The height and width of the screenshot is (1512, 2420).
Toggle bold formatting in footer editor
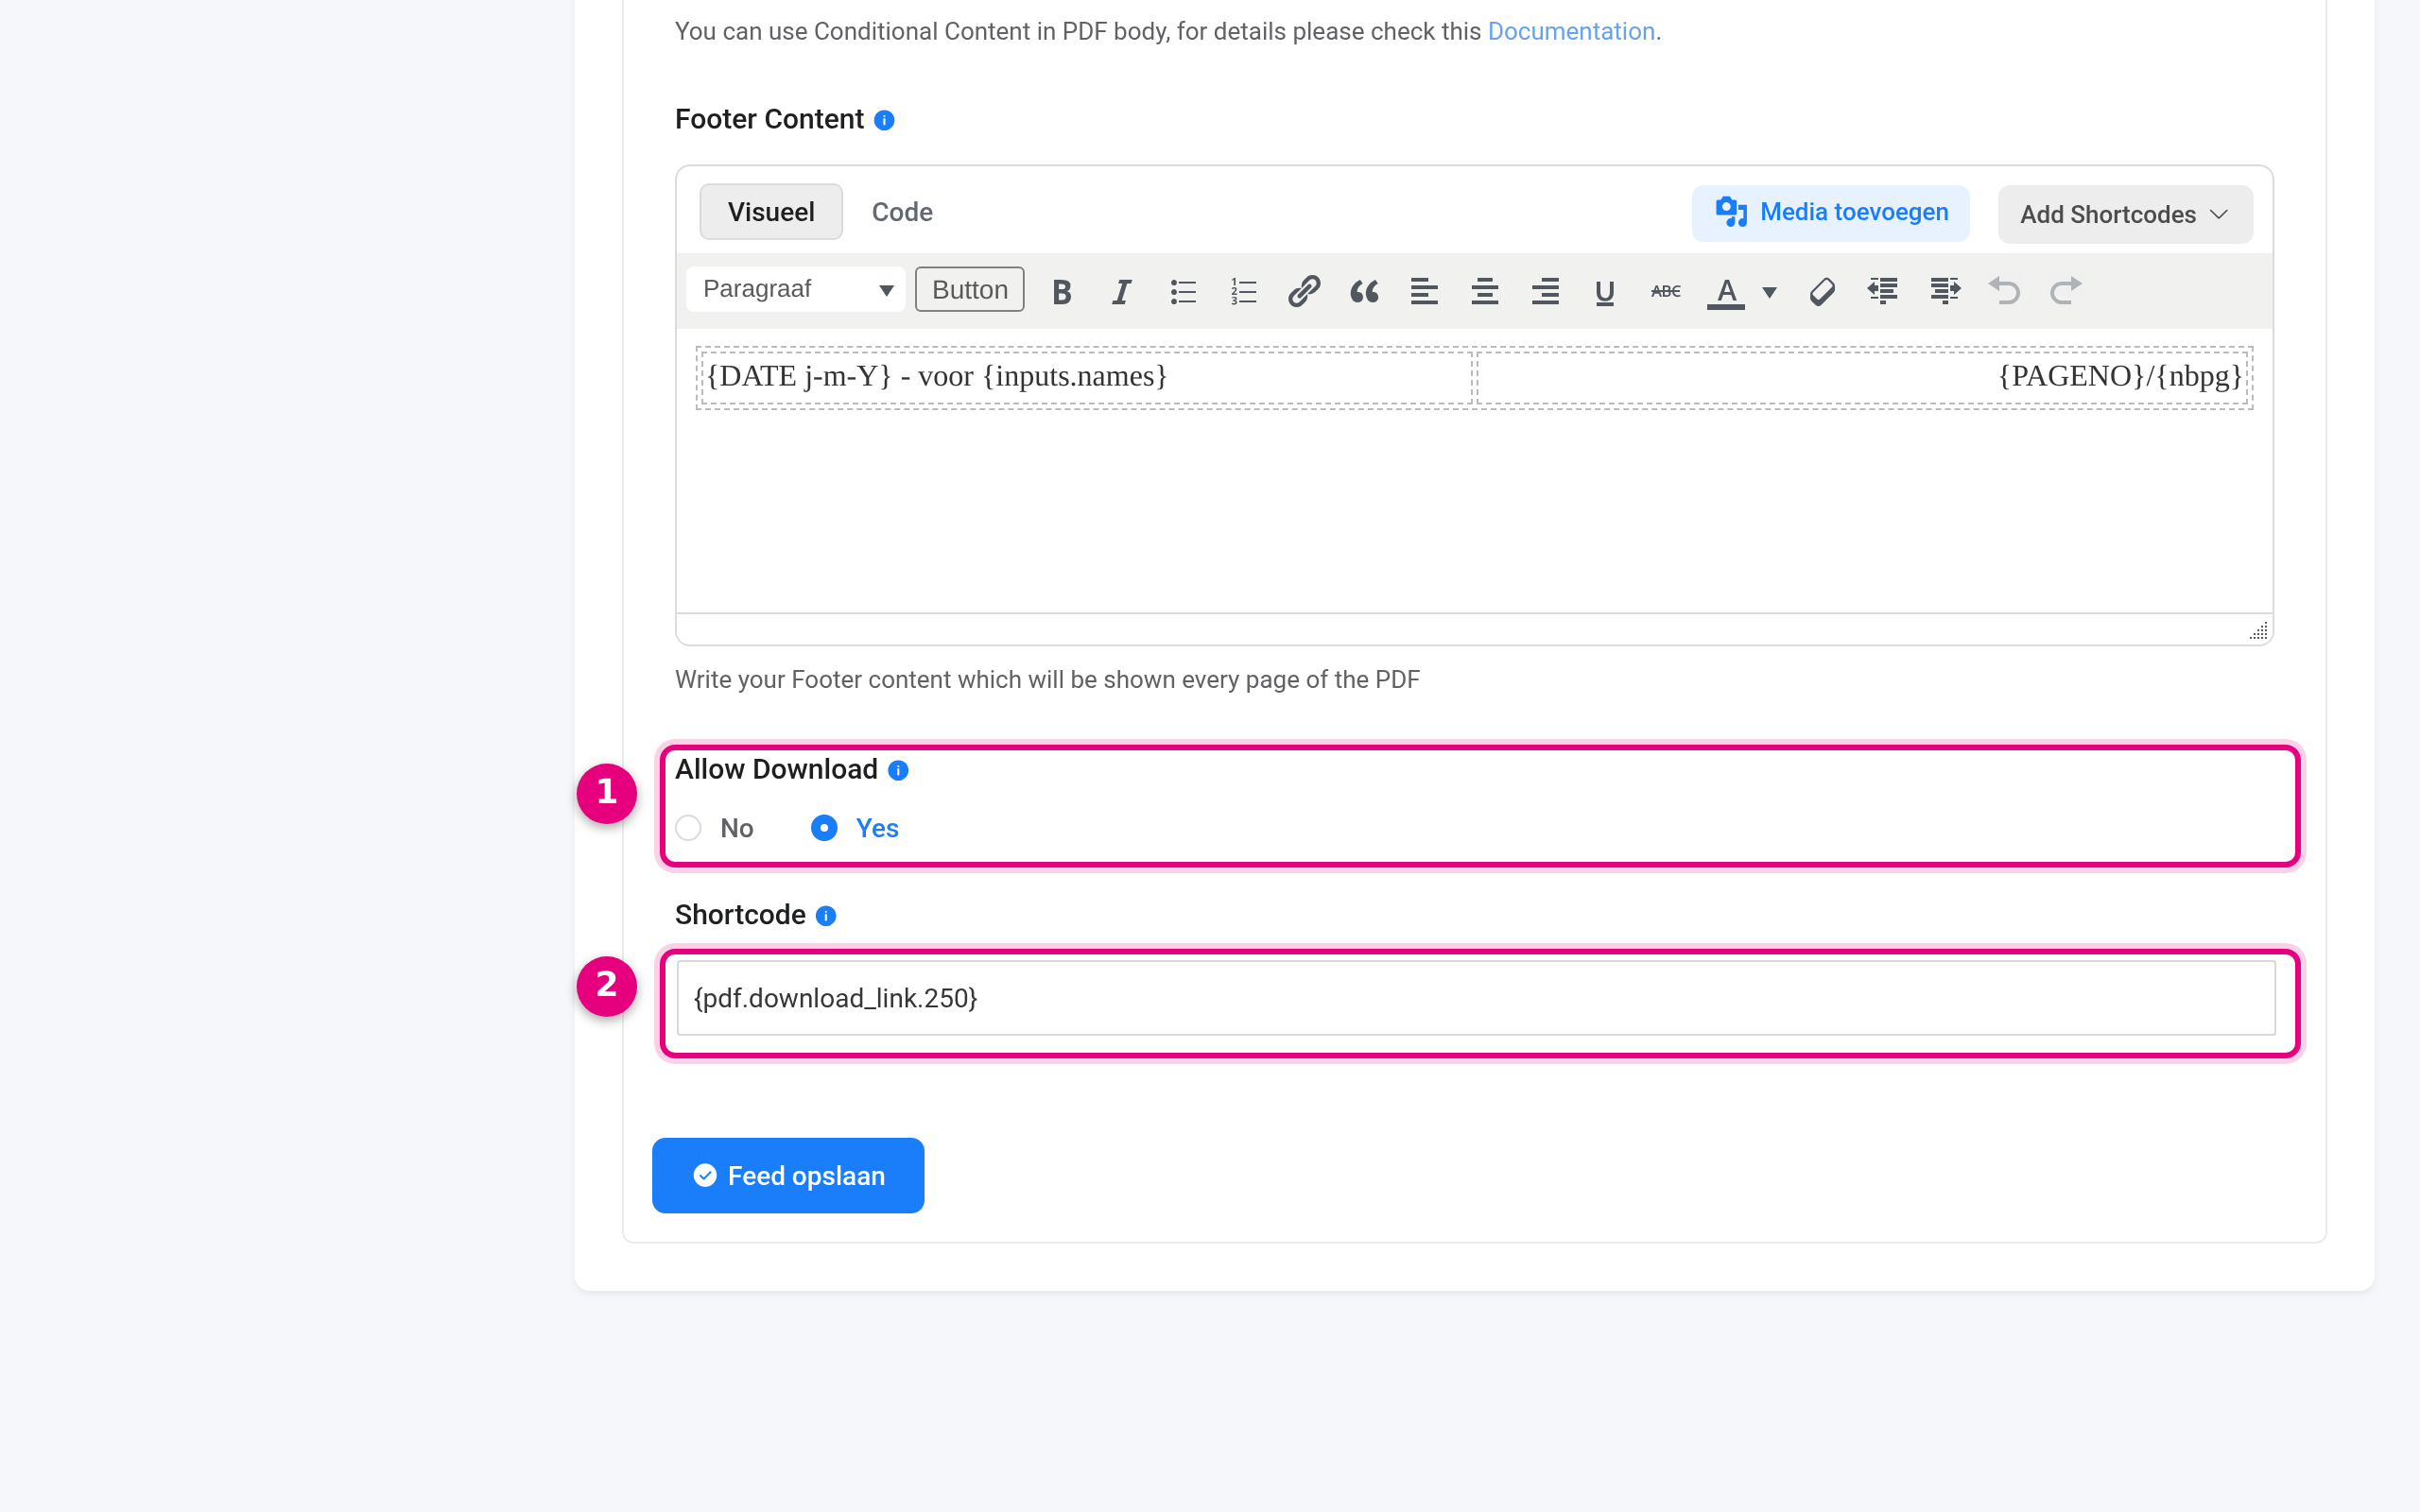1061,291
